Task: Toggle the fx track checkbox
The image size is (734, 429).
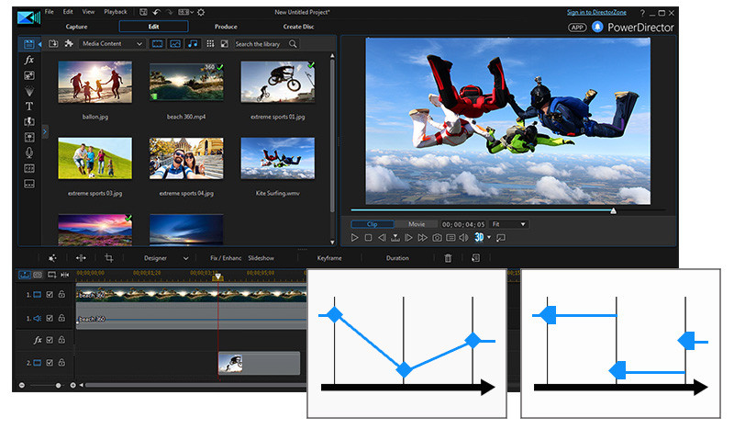Action: pyautogui.click(x=50, y=340)
